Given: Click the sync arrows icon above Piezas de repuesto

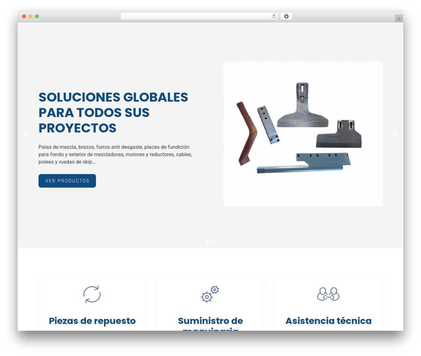Looking at the screenshot, I should coord(92,294).
